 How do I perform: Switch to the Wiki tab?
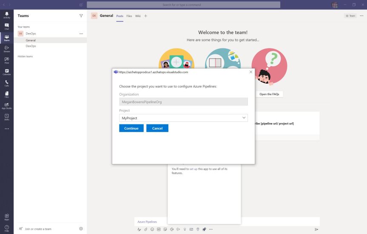pos(138,16)
